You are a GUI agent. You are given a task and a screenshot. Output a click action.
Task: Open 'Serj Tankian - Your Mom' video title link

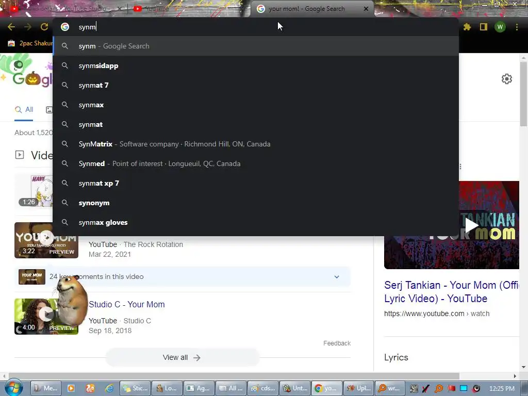(451, 292)
